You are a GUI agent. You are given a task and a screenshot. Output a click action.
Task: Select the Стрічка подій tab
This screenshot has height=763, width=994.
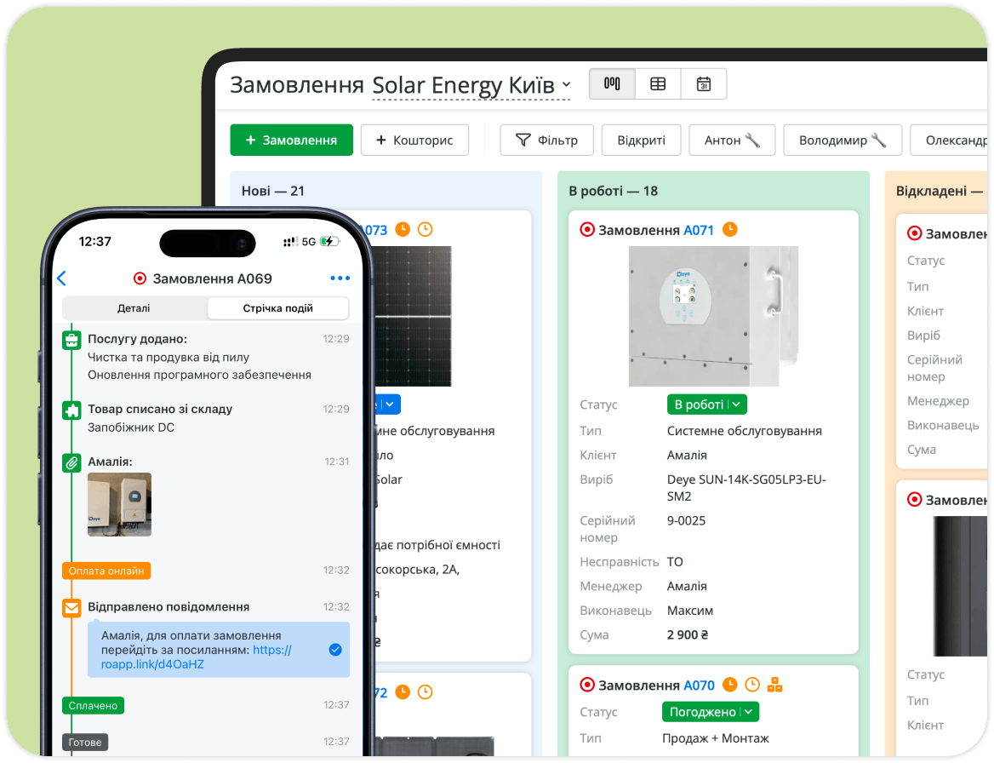point(277,308)
